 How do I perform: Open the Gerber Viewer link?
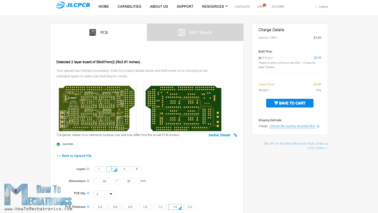pyautogui.click(x=219, y=135)
